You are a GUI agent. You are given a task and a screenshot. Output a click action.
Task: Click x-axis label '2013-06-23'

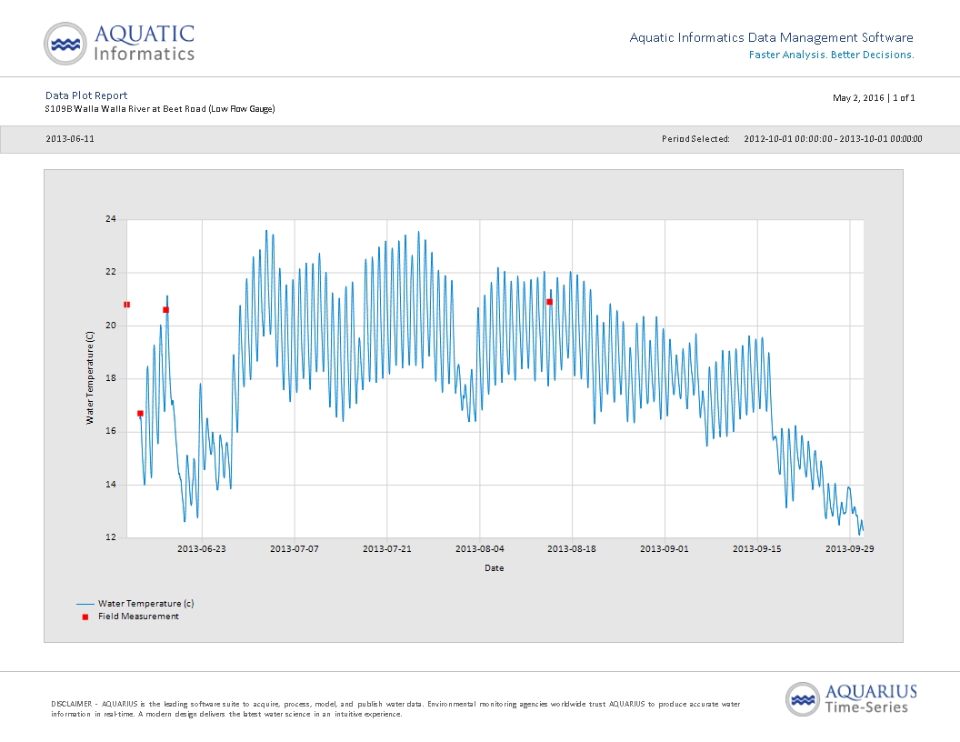click(202, 548)
